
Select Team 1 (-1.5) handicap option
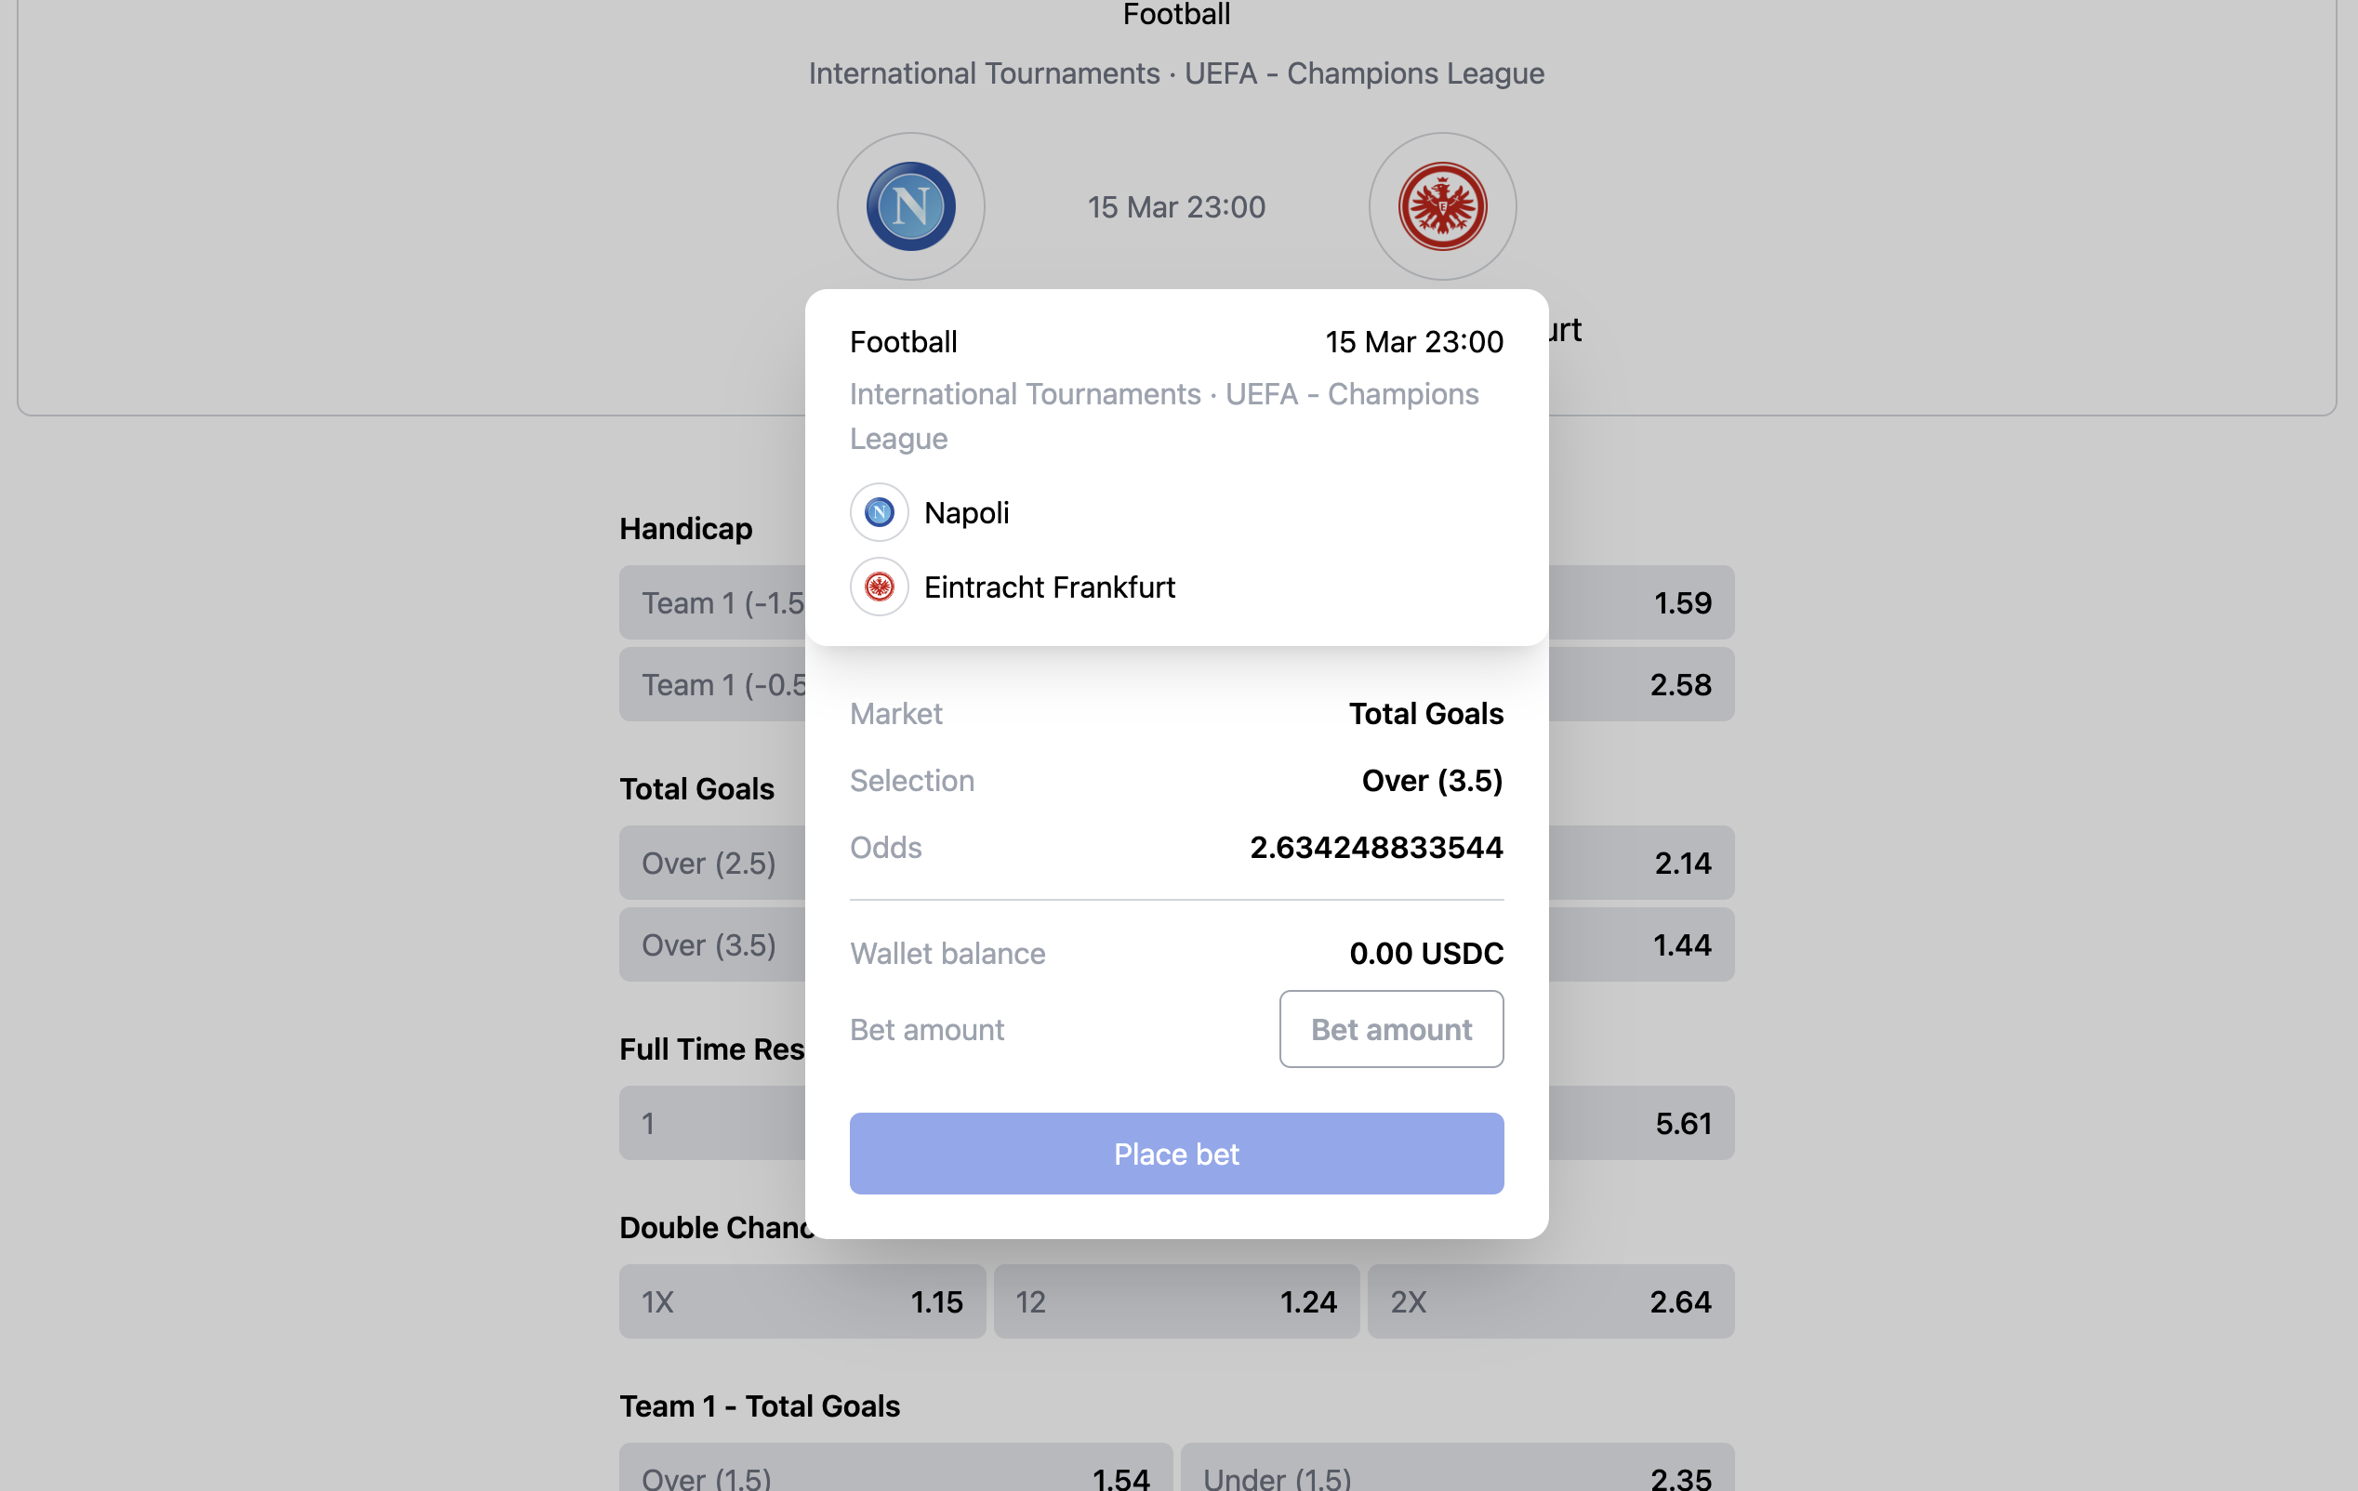(x=712, y=602)
